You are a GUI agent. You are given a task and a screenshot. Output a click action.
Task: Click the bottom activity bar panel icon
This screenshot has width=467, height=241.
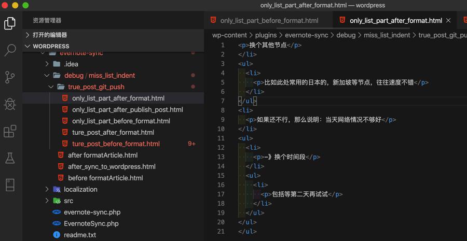point(10,185)
